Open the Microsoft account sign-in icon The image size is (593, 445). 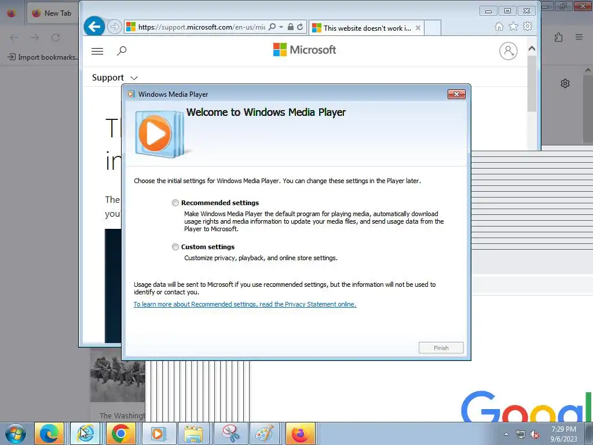point(508,51)
